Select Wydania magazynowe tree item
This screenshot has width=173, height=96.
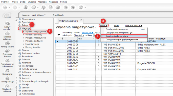(x=36, y=32)
